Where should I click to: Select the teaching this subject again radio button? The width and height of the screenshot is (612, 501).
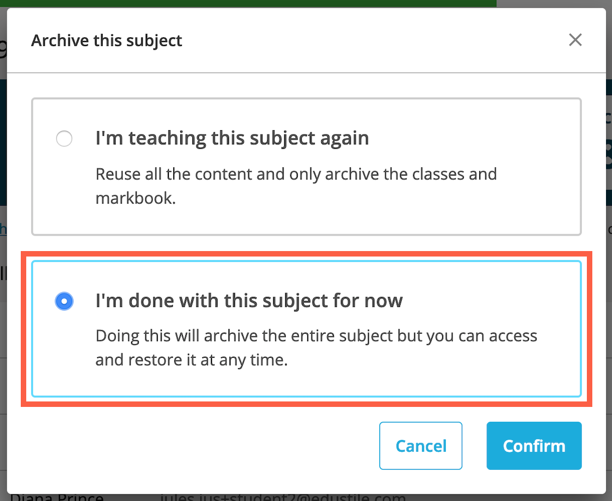tap(64, 138)
